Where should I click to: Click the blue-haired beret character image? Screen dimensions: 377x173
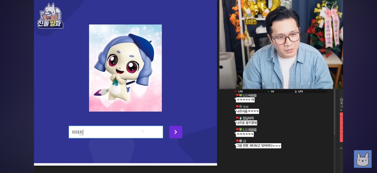click(125, 68)
